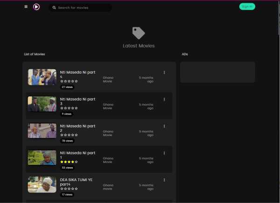Screen dimensions: 280x203
Task: Open more options for DEA SIKA TUMI YE part4
Action: (164, 180)
